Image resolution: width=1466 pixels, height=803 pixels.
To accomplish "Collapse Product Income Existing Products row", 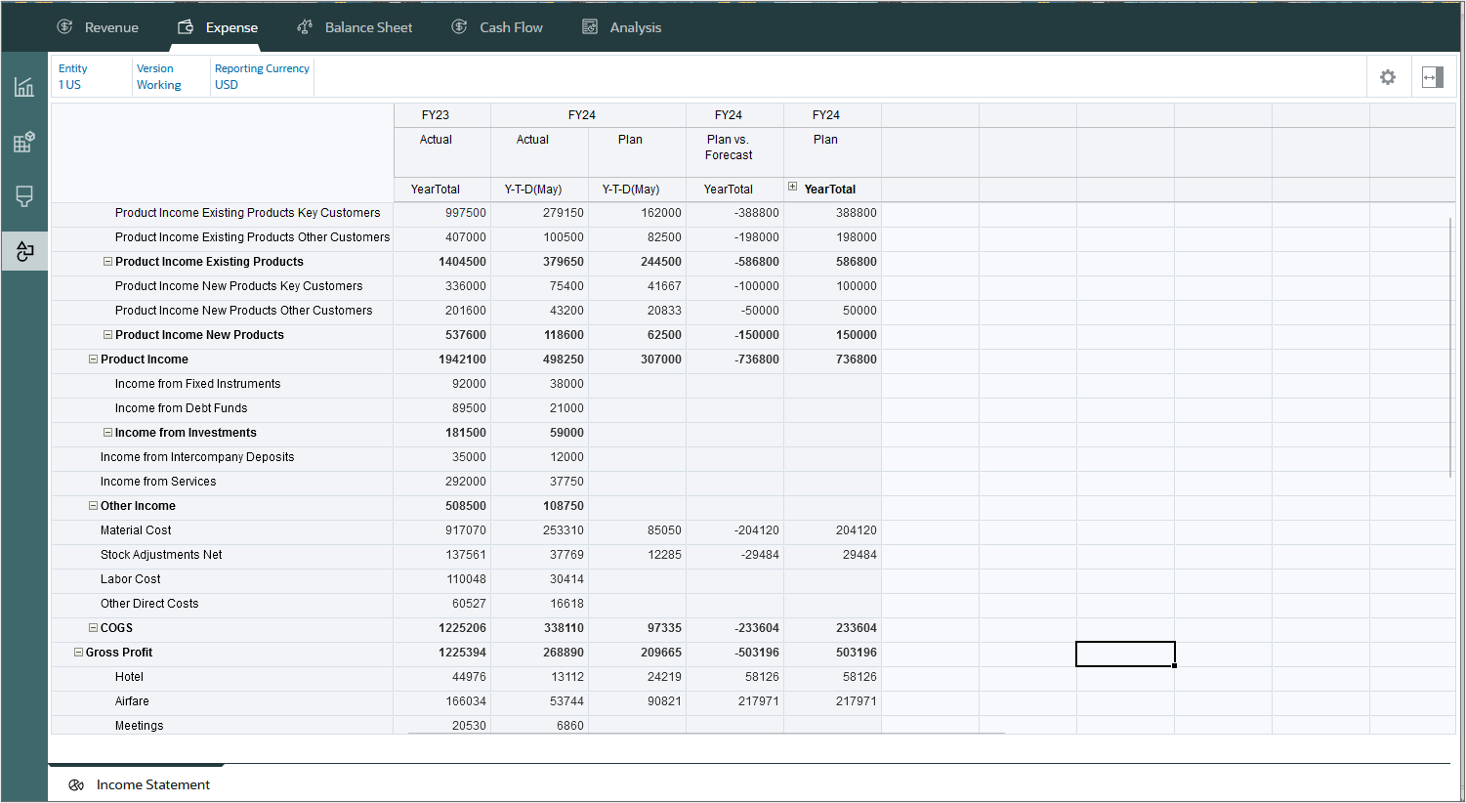I will [108, 262].
